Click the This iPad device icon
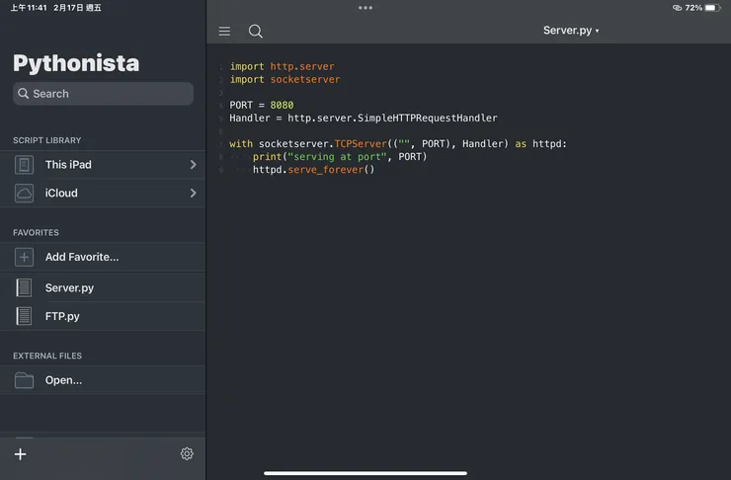The image size is (731, 480). point(24,165)
